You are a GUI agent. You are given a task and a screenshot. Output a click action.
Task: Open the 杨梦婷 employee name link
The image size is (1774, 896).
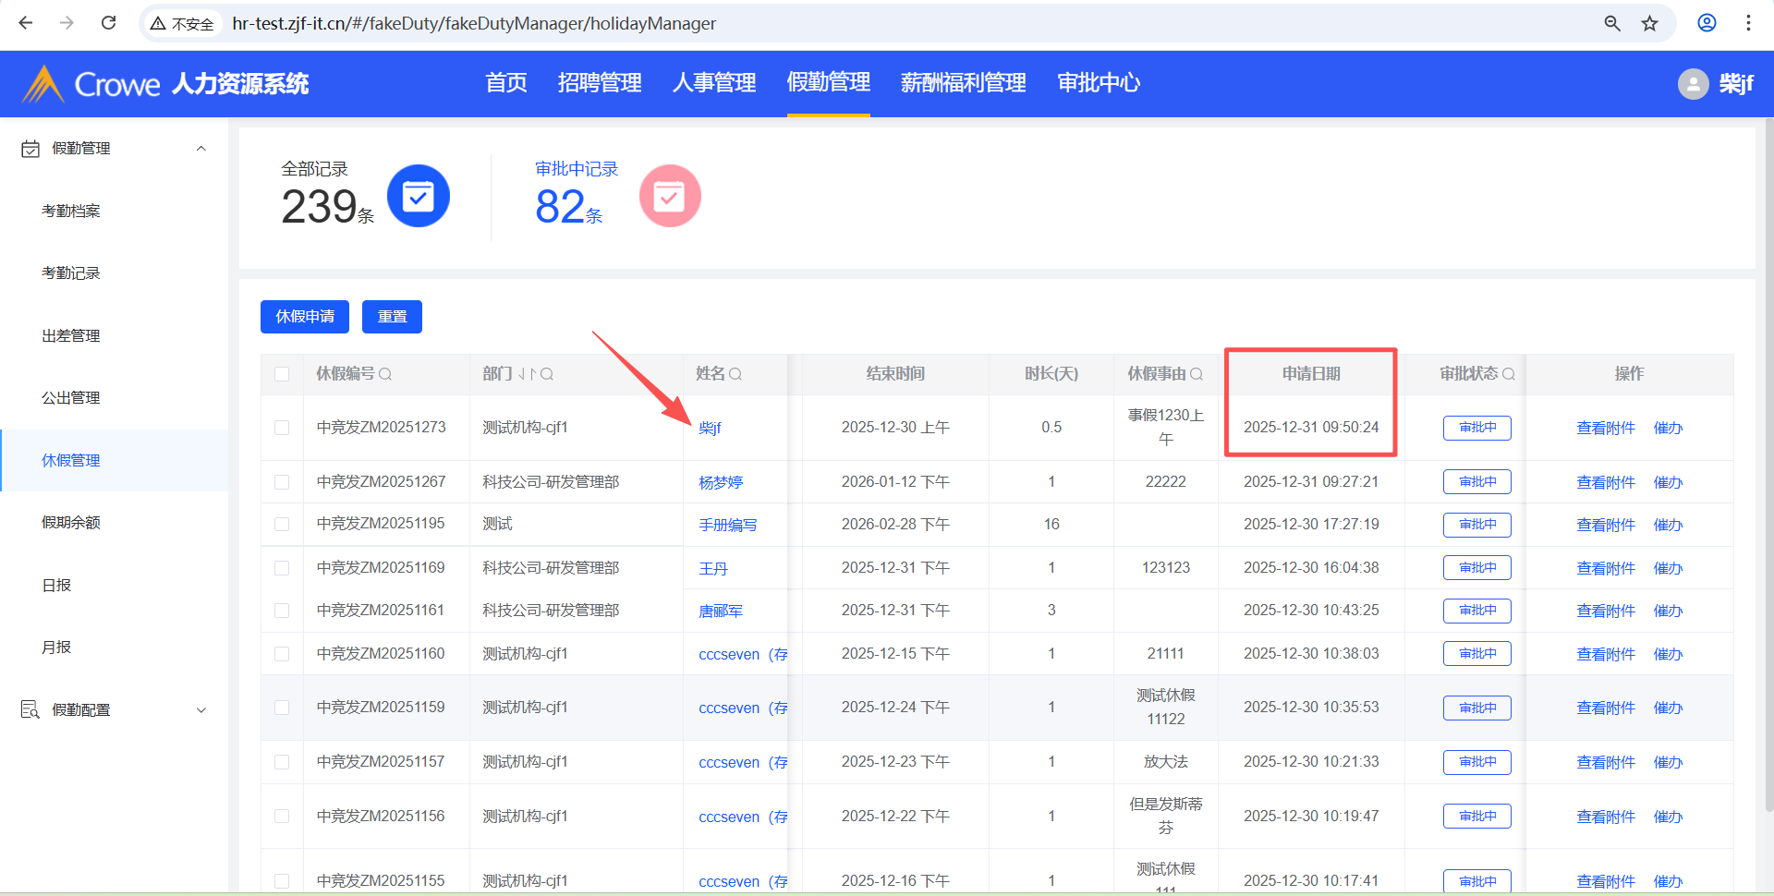tap(721, 482)
